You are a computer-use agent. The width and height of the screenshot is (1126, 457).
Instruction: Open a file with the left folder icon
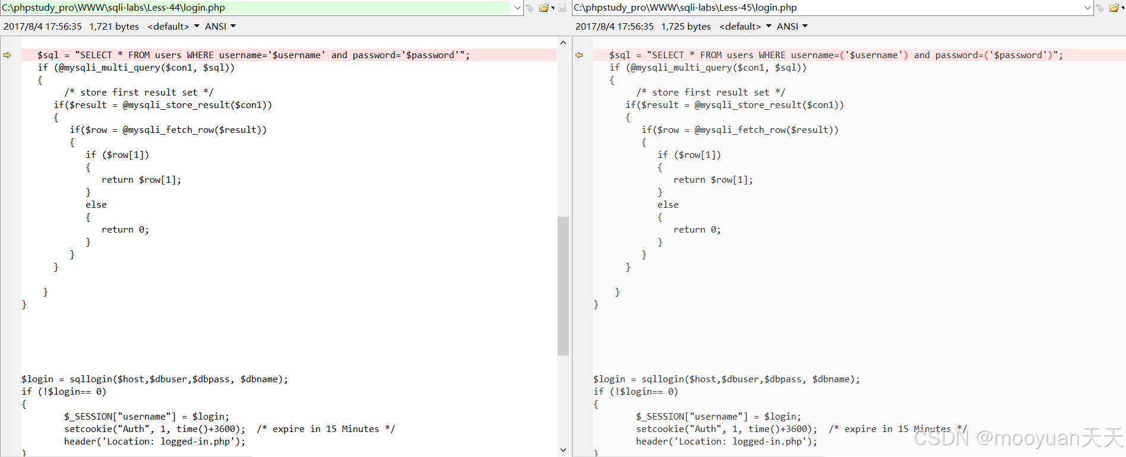pos(543,8)
